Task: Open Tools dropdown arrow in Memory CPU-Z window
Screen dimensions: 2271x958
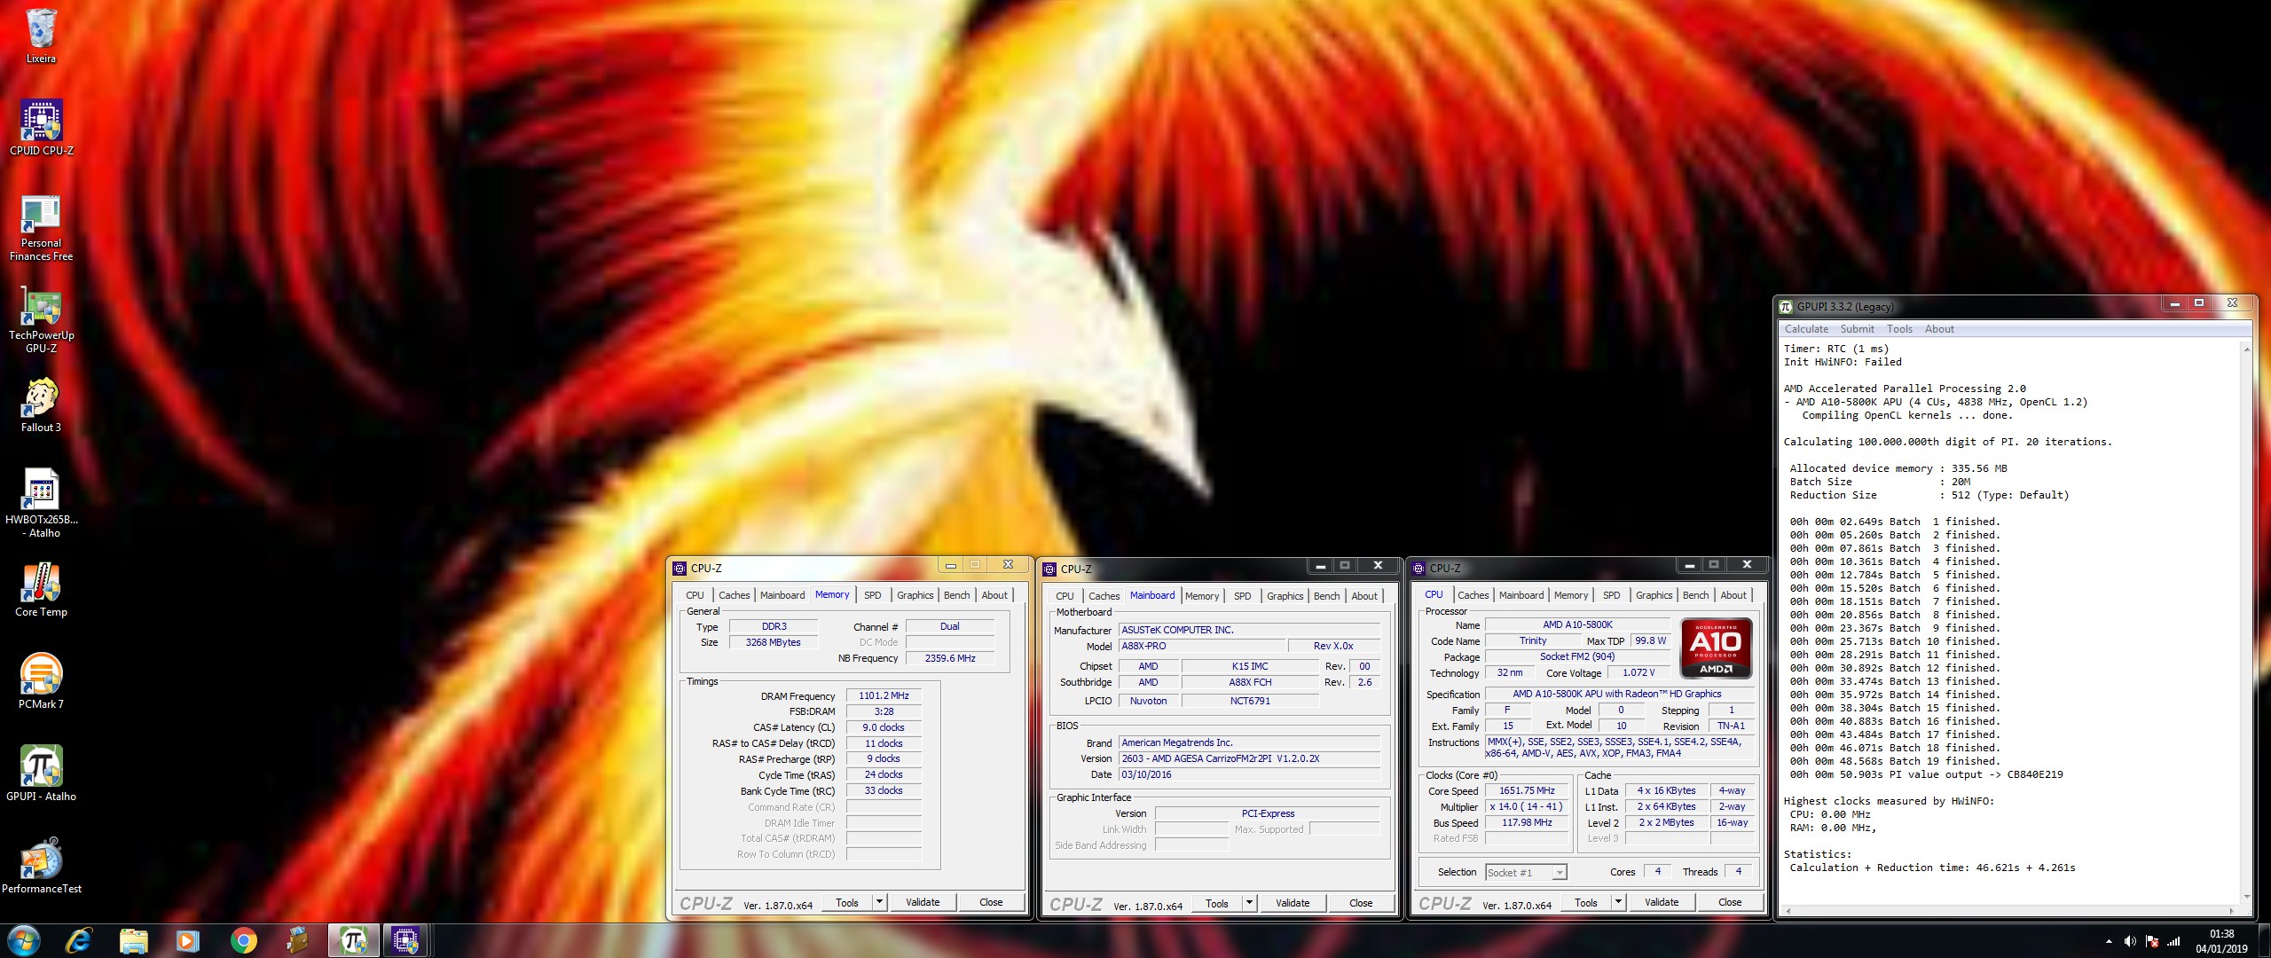Action: (879, 902)
